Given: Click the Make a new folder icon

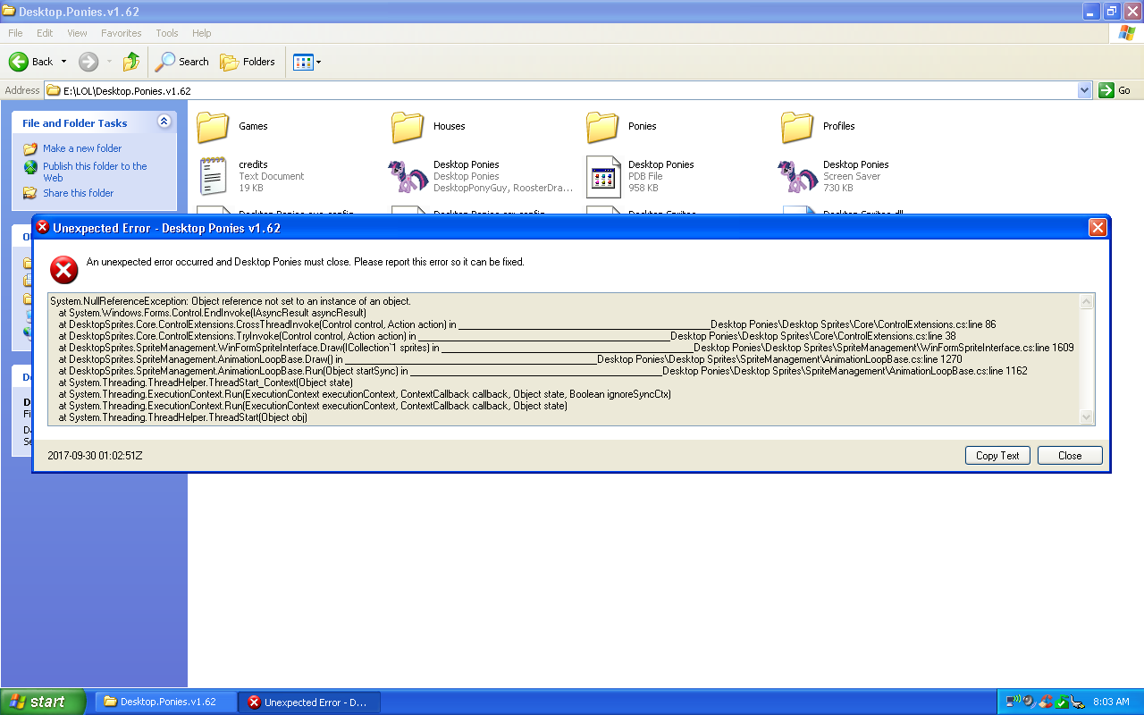Looking at the screenshot, I should point(30,148).
